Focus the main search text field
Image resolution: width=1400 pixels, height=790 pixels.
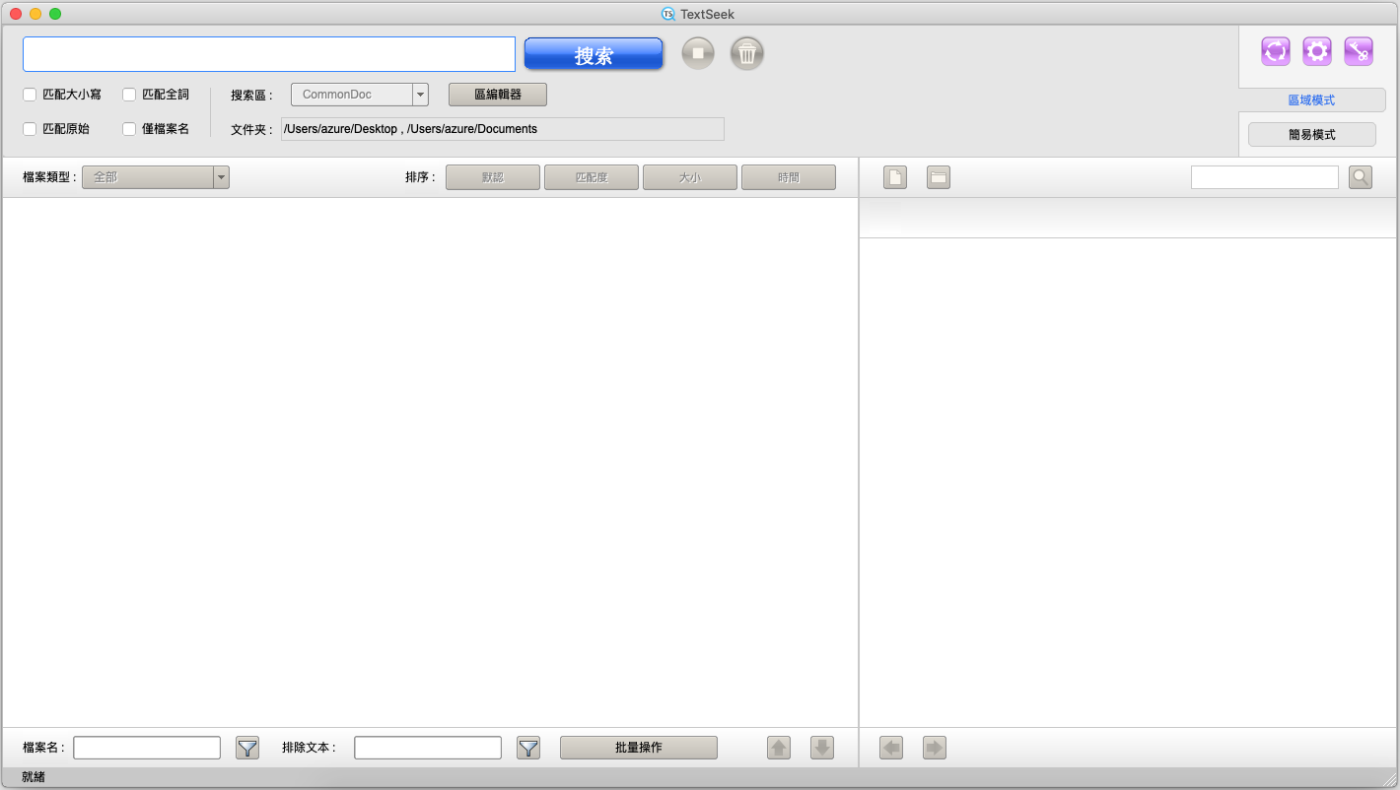[x=269, y=54]
